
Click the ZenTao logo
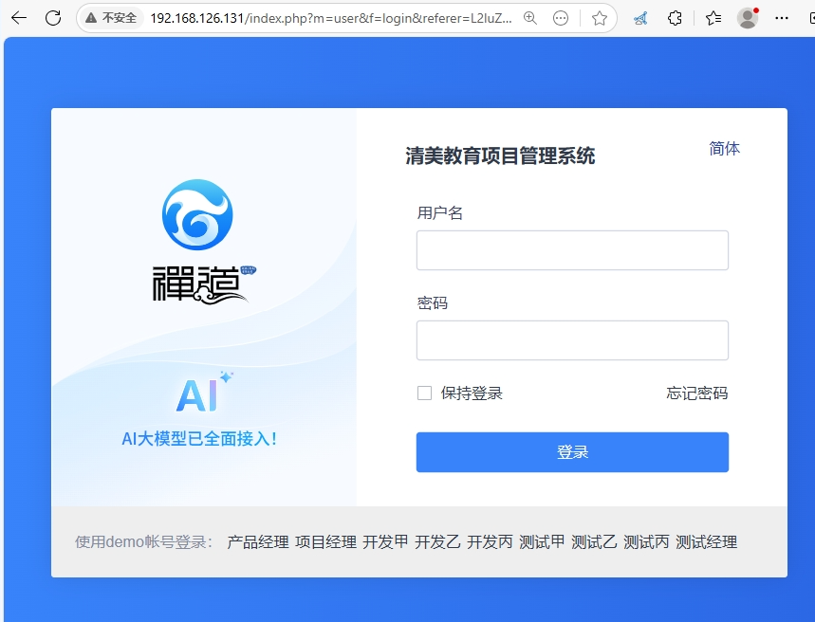click(x=197, y=241)
